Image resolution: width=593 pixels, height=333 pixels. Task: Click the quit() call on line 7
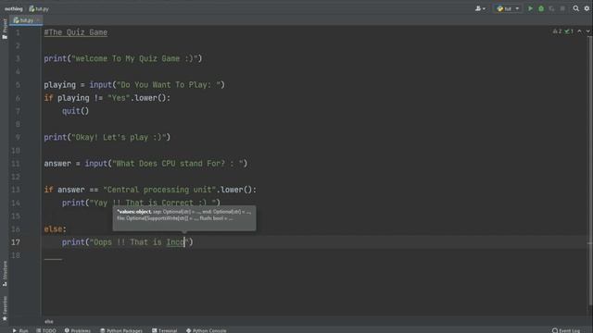(x=75, y=111)
